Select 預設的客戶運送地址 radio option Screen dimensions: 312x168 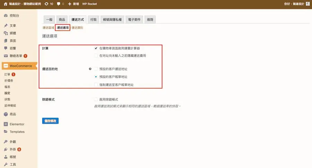tap(96, 69)
